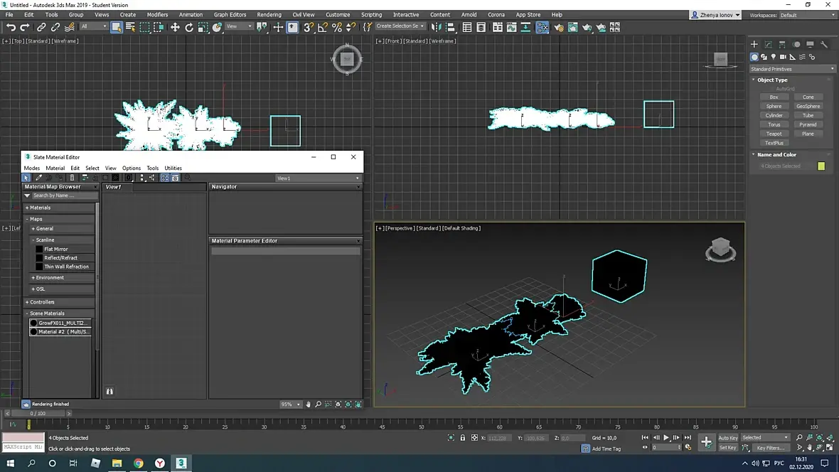Open the Material menu in Slate editor
839x472 pixels.
(x=55, y=168)
